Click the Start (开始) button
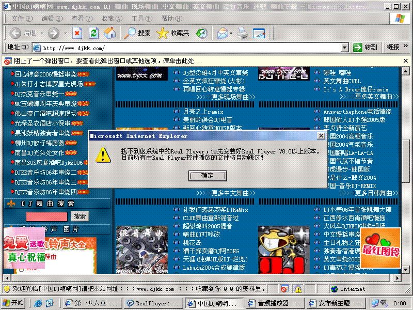 [x=13, y=303]
